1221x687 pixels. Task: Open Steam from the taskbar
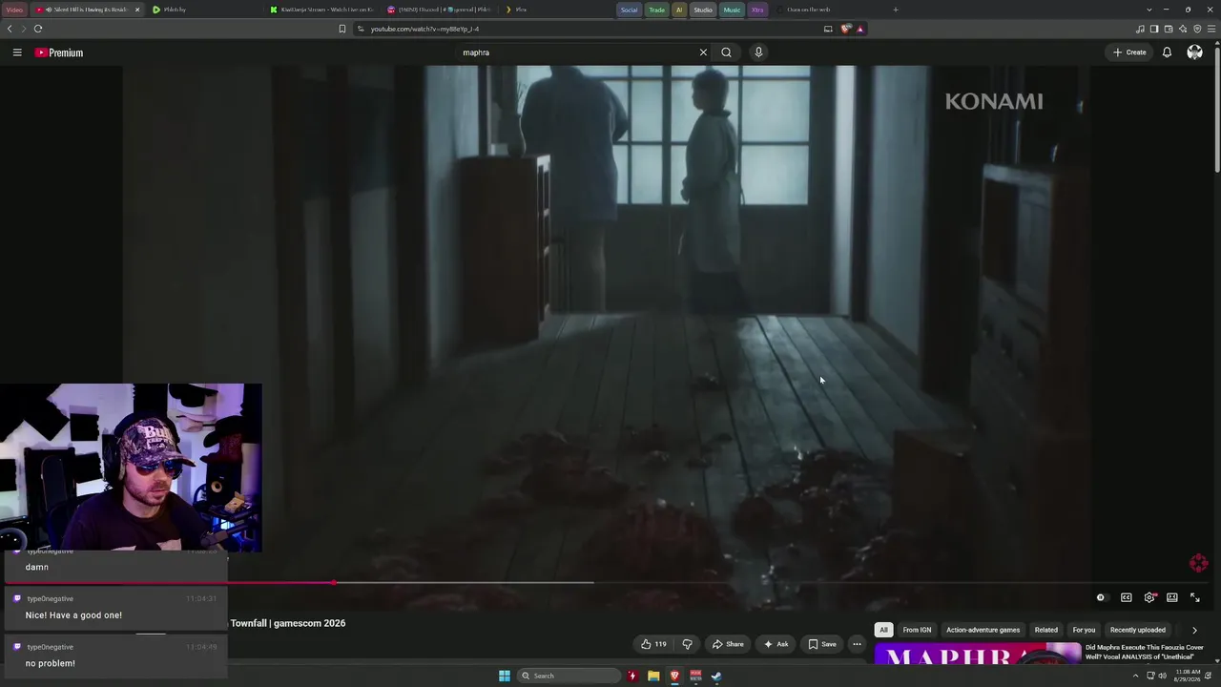click(716, 676)
